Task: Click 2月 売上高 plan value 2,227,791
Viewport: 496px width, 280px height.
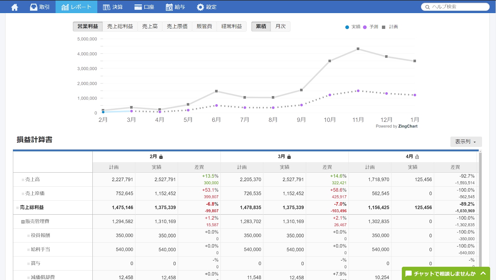Action: click(x=122, y=180)
